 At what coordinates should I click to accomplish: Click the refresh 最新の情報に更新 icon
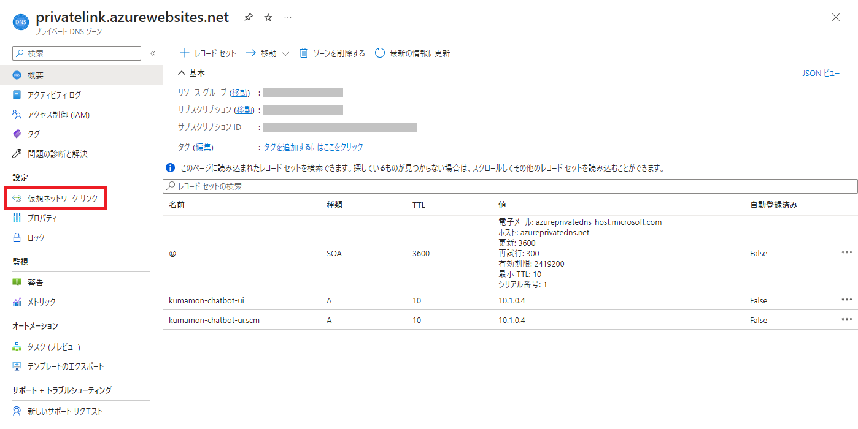380,53
